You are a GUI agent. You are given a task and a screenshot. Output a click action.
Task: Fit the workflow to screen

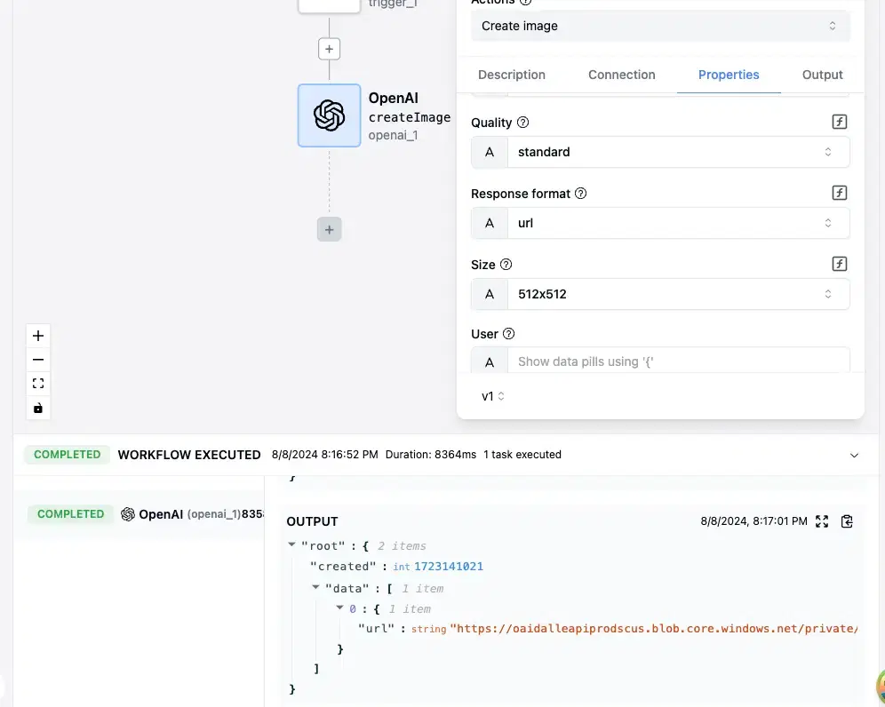[37, 383]
